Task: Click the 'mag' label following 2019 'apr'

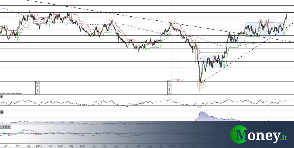Action: pos(83,146)
